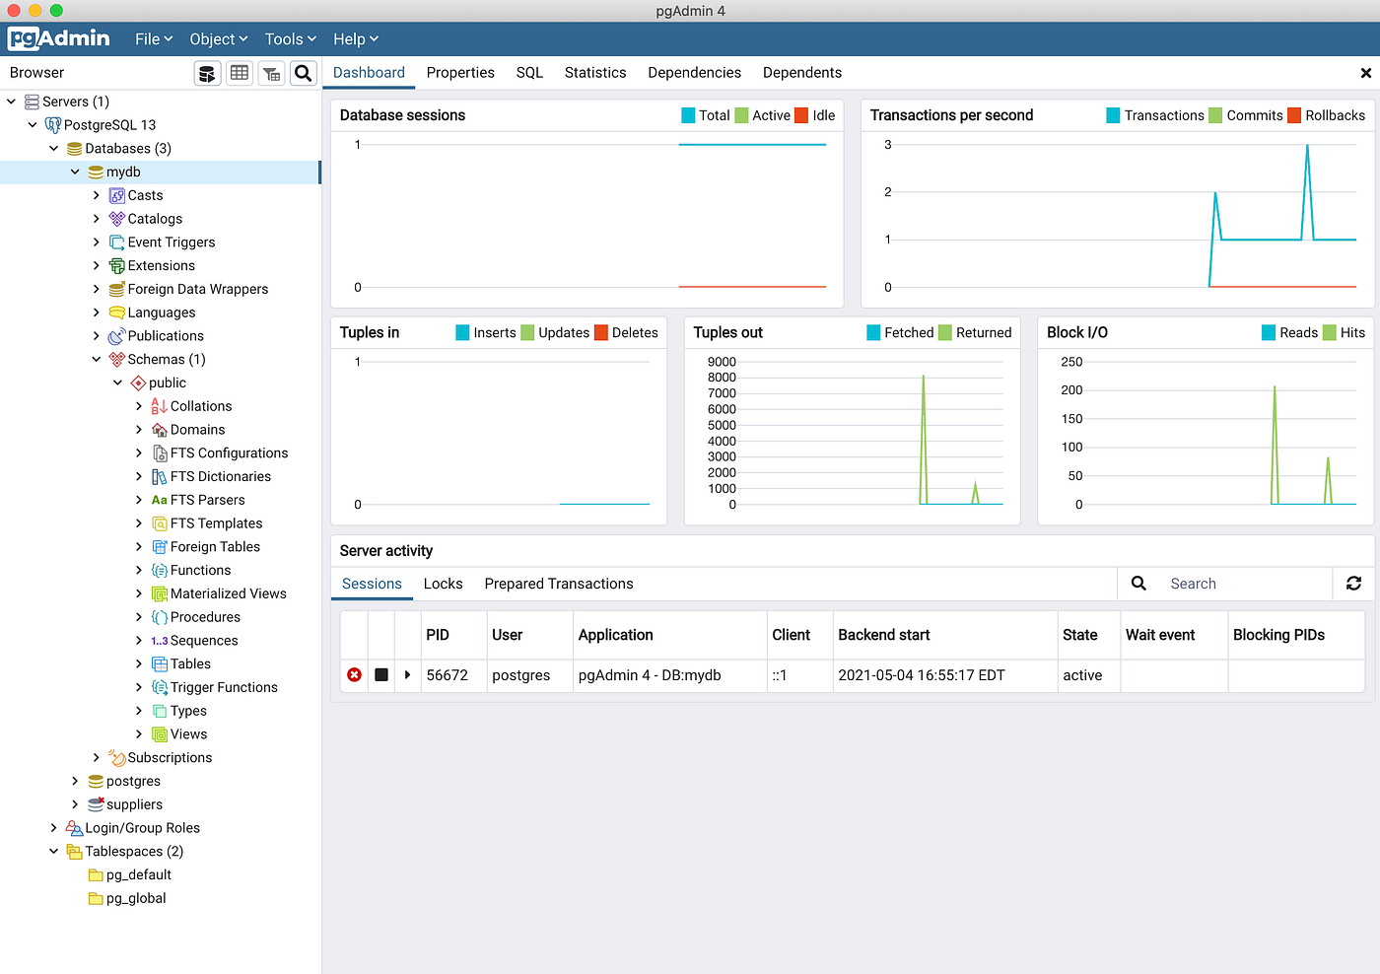Close the dashboard panel with X
Image resolution: width=1380 pixels, height=974 pixels.
[1365, 73]
